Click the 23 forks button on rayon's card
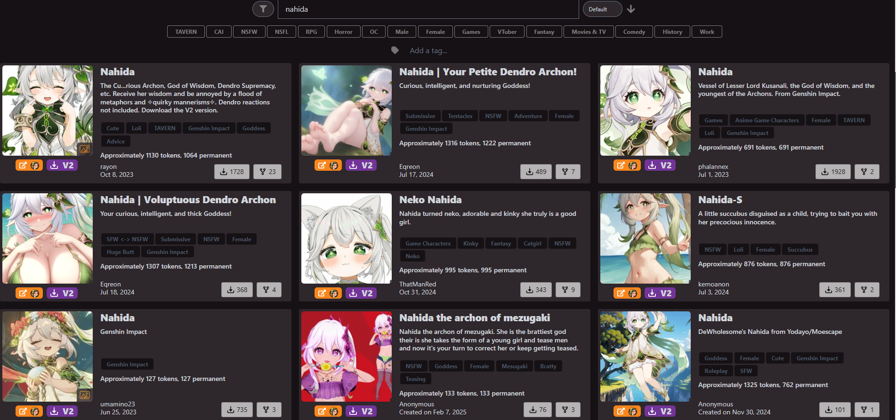This screenshot has width=896, height=420. click(x=267, y=172)
